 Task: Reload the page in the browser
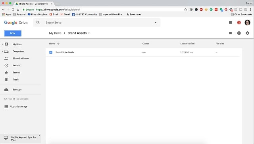pos(13,10)
